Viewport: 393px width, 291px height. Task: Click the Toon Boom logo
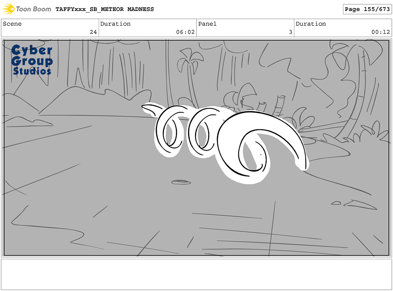click(27, 9)
